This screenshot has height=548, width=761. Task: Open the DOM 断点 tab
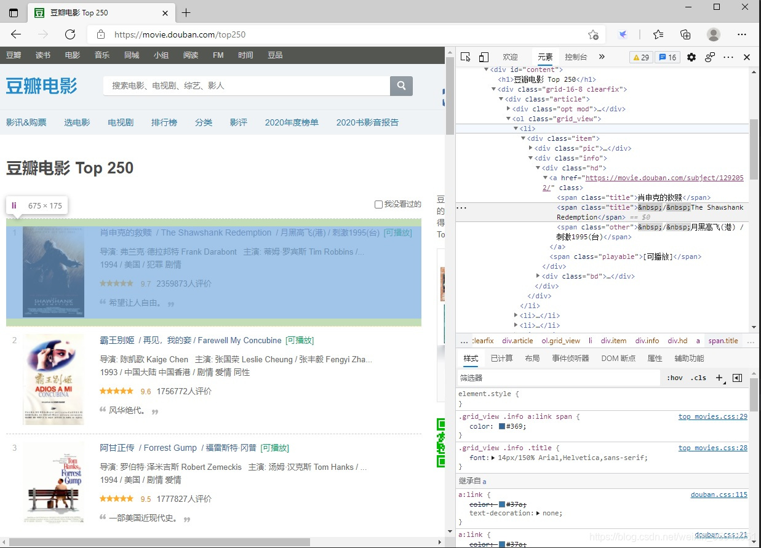point(618,358)
